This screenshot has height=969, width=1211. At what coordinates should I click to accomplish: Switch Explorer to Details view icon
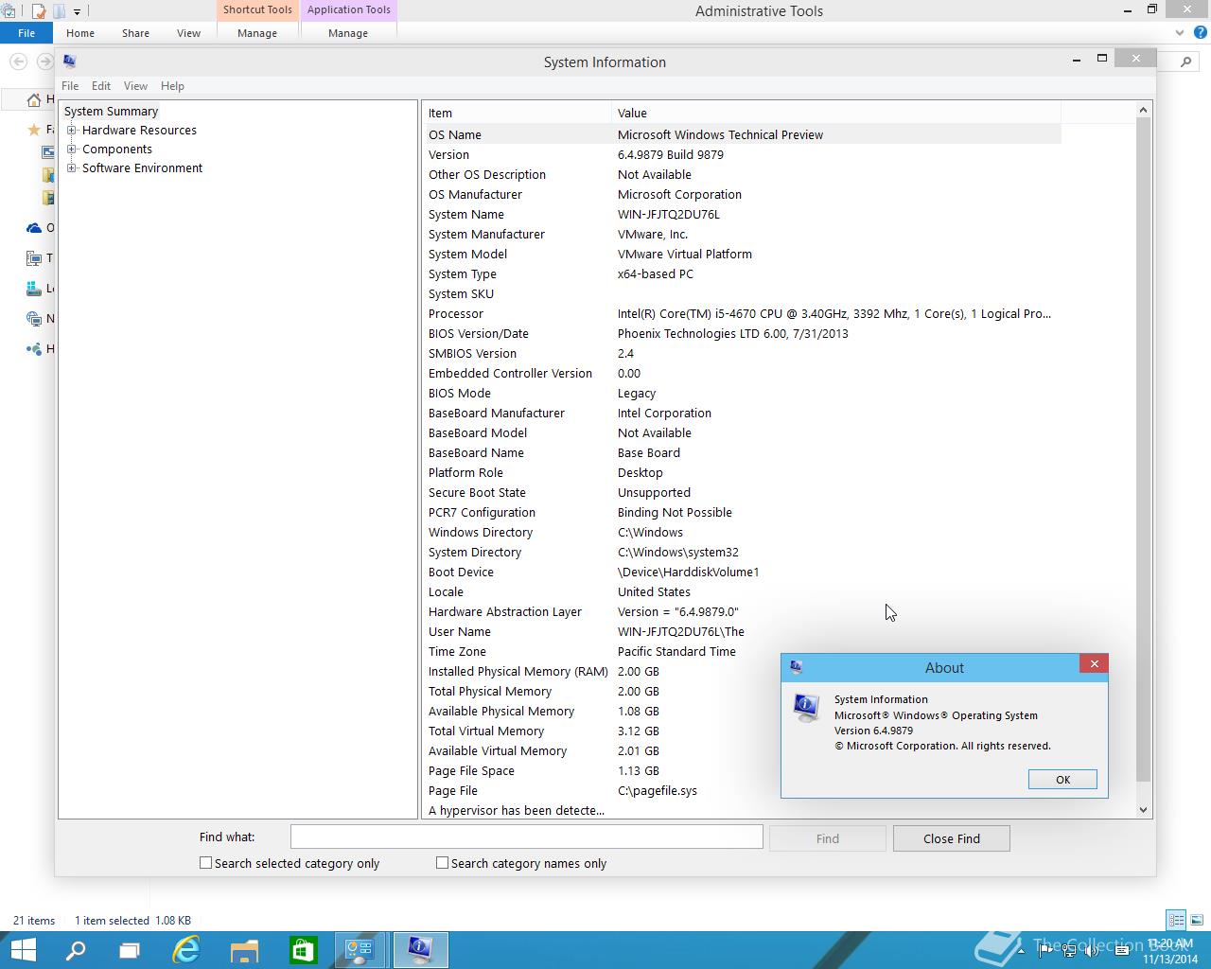click(x=1176, y=920)
